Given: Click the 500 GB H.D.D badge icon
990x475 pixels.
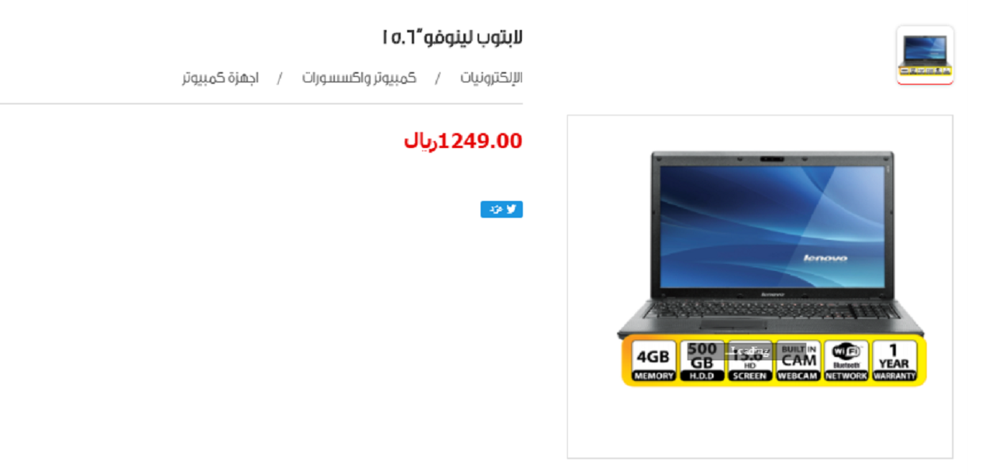Looking at the screenshot, I should click(702, 361).
